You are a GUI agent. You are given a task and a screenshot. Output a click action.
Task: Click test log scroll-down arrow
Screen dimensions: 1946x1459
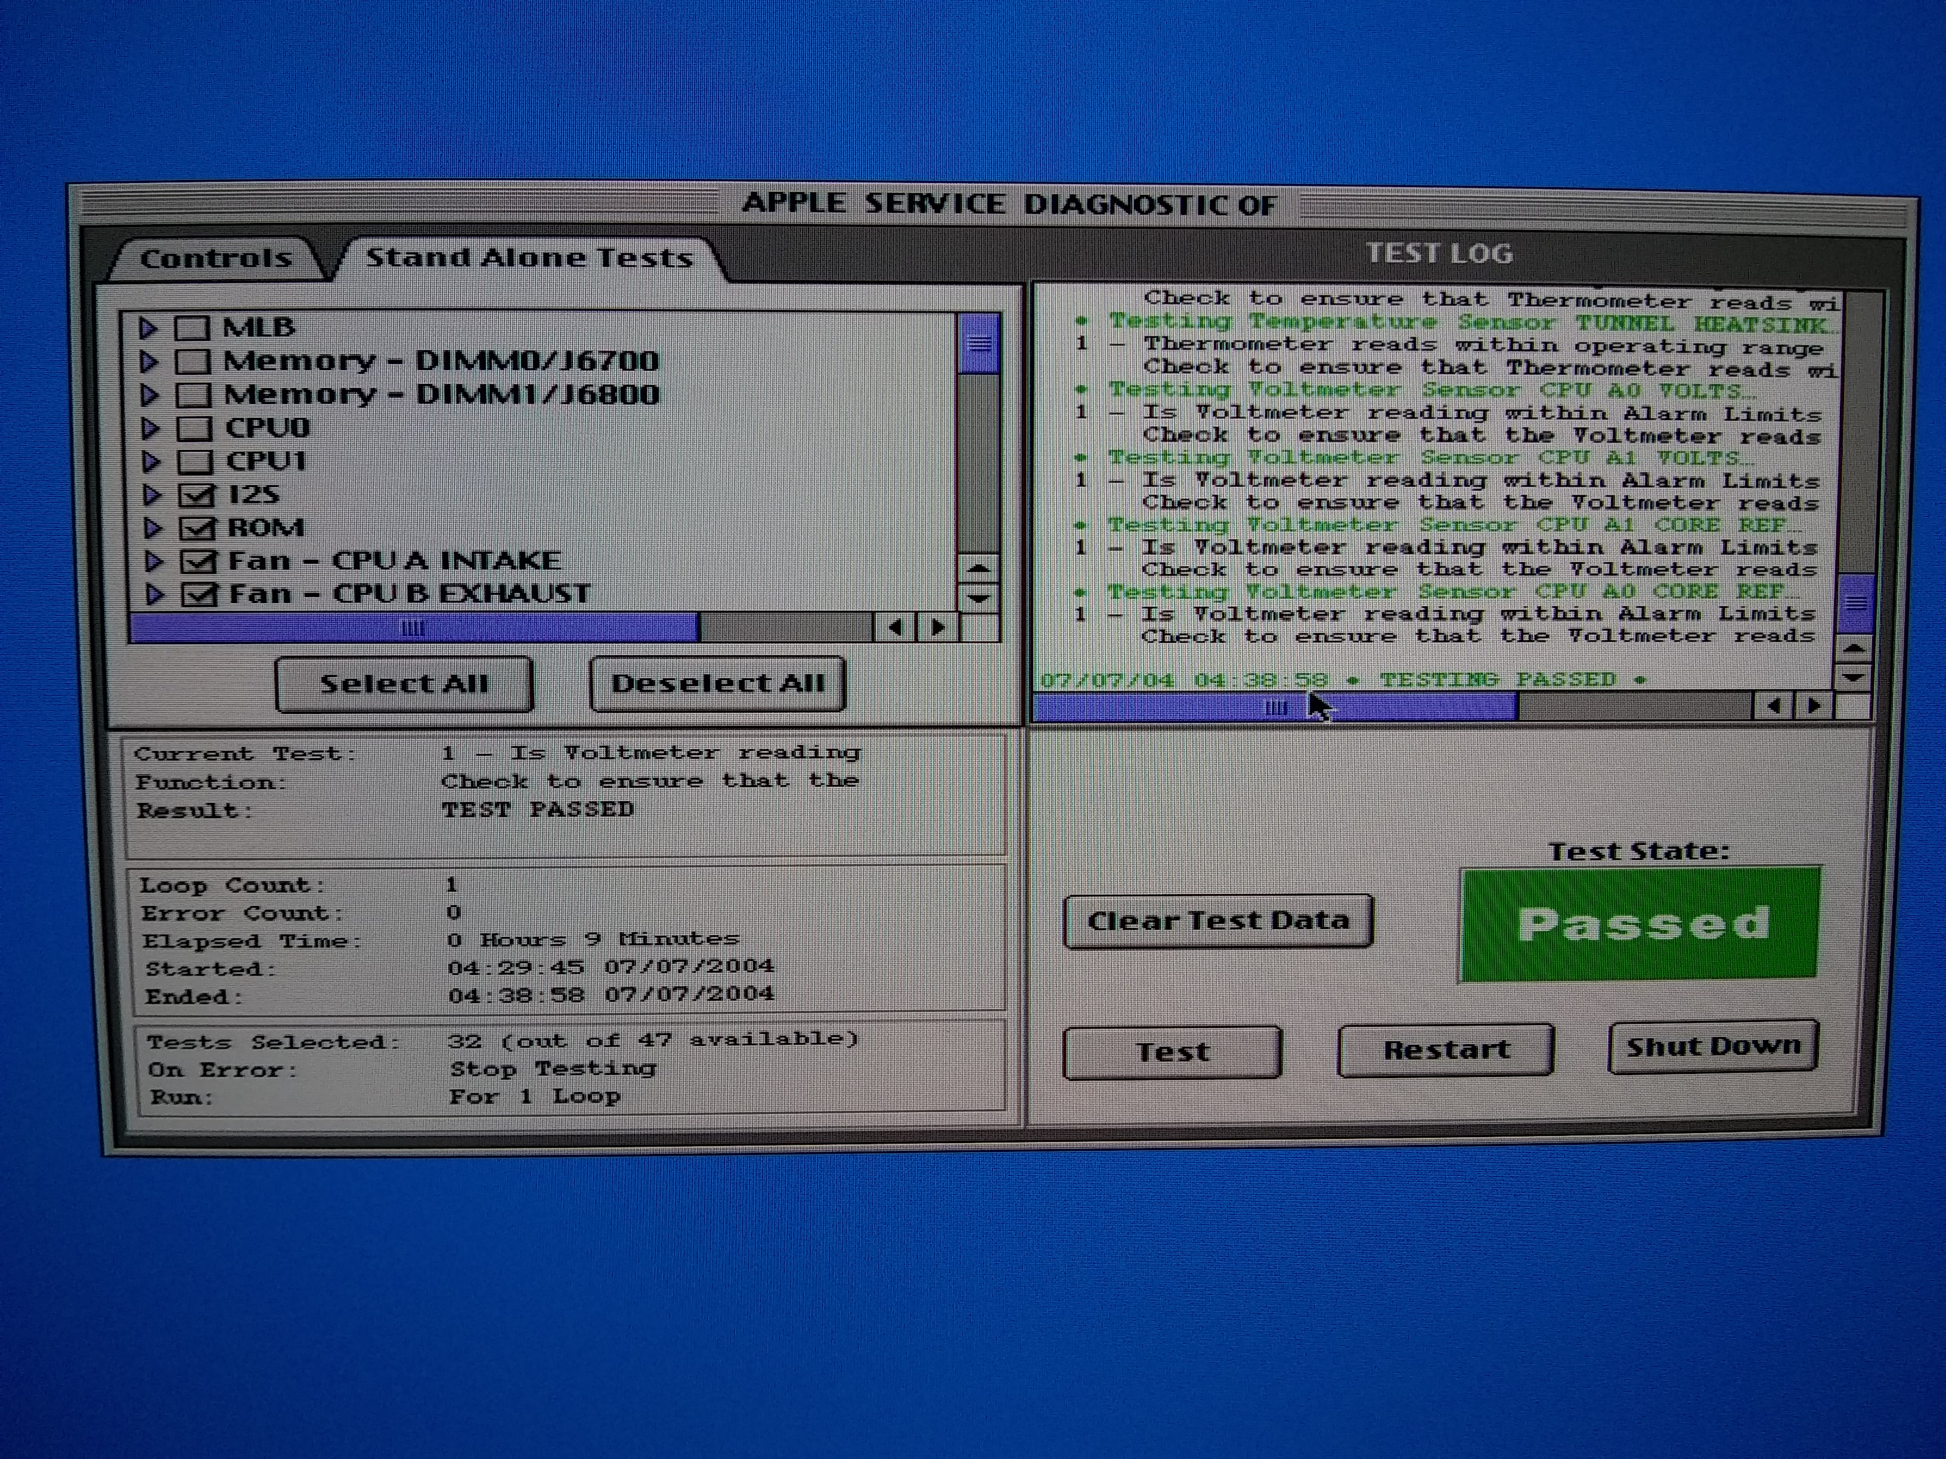(x=1854, y=678)
